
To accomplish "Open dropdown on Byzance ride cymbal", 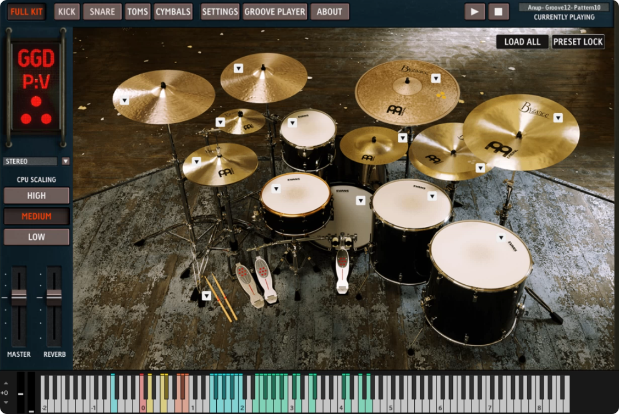I will [435, 79].
